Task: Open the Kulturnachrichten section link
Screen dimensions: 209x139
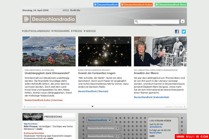Action: pos(34,133)
